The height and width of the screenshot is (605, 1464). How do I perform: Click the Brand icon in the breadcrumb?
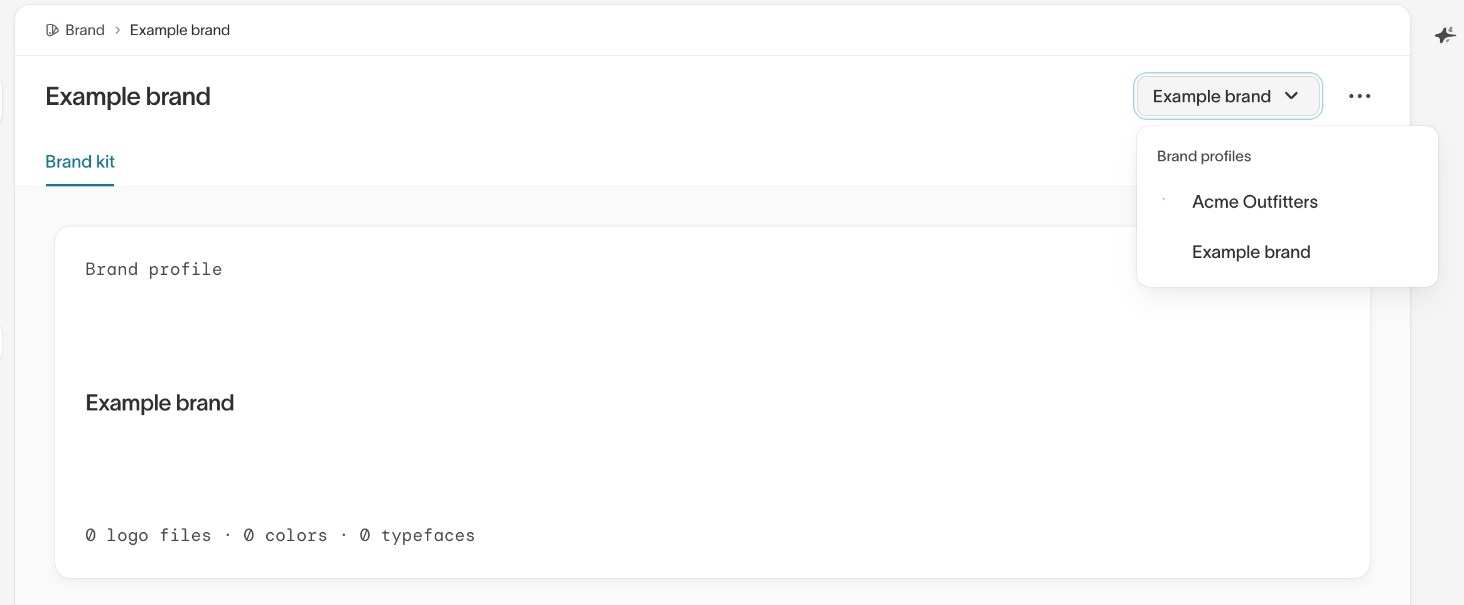[52, 30]
